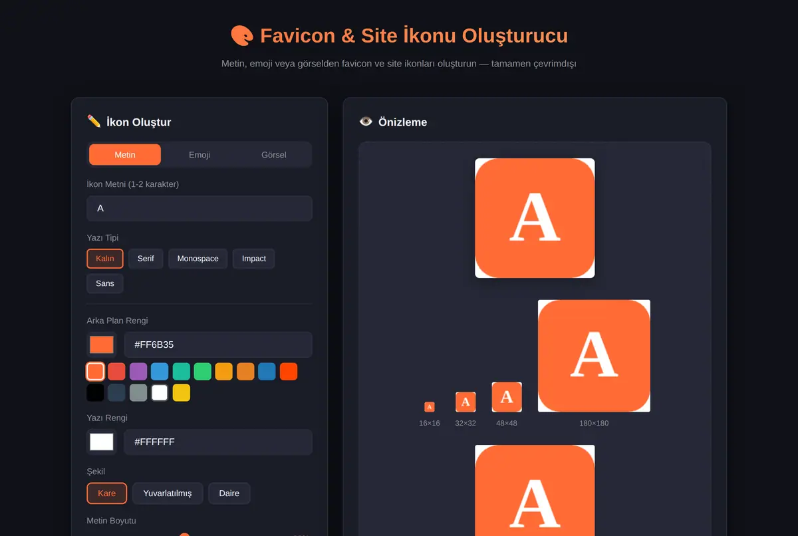Pick the selected orange swatch, first in the presets

[x=95, y=371]
